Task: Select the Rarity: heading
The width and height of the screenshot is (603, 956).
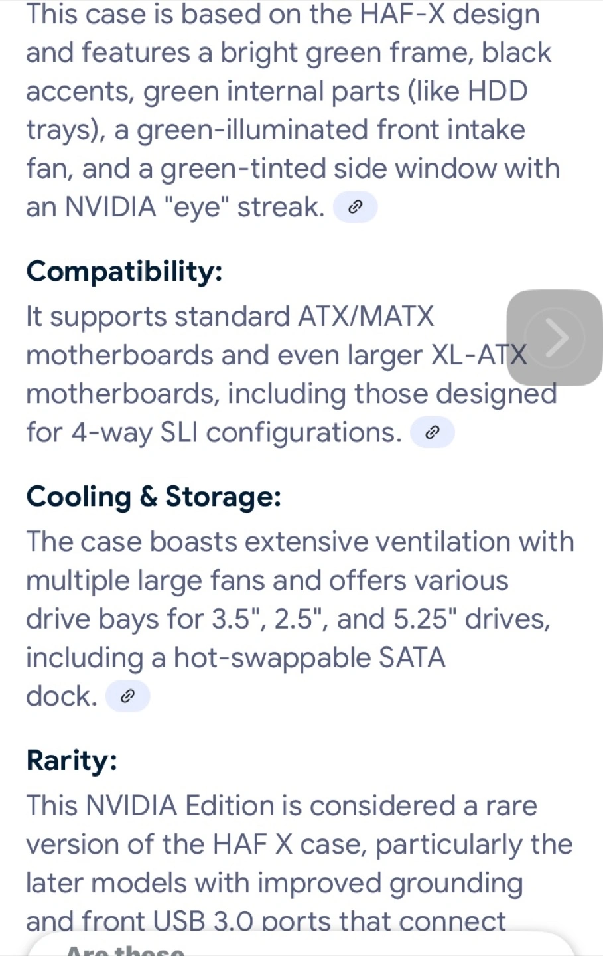Action: point(72,760)
